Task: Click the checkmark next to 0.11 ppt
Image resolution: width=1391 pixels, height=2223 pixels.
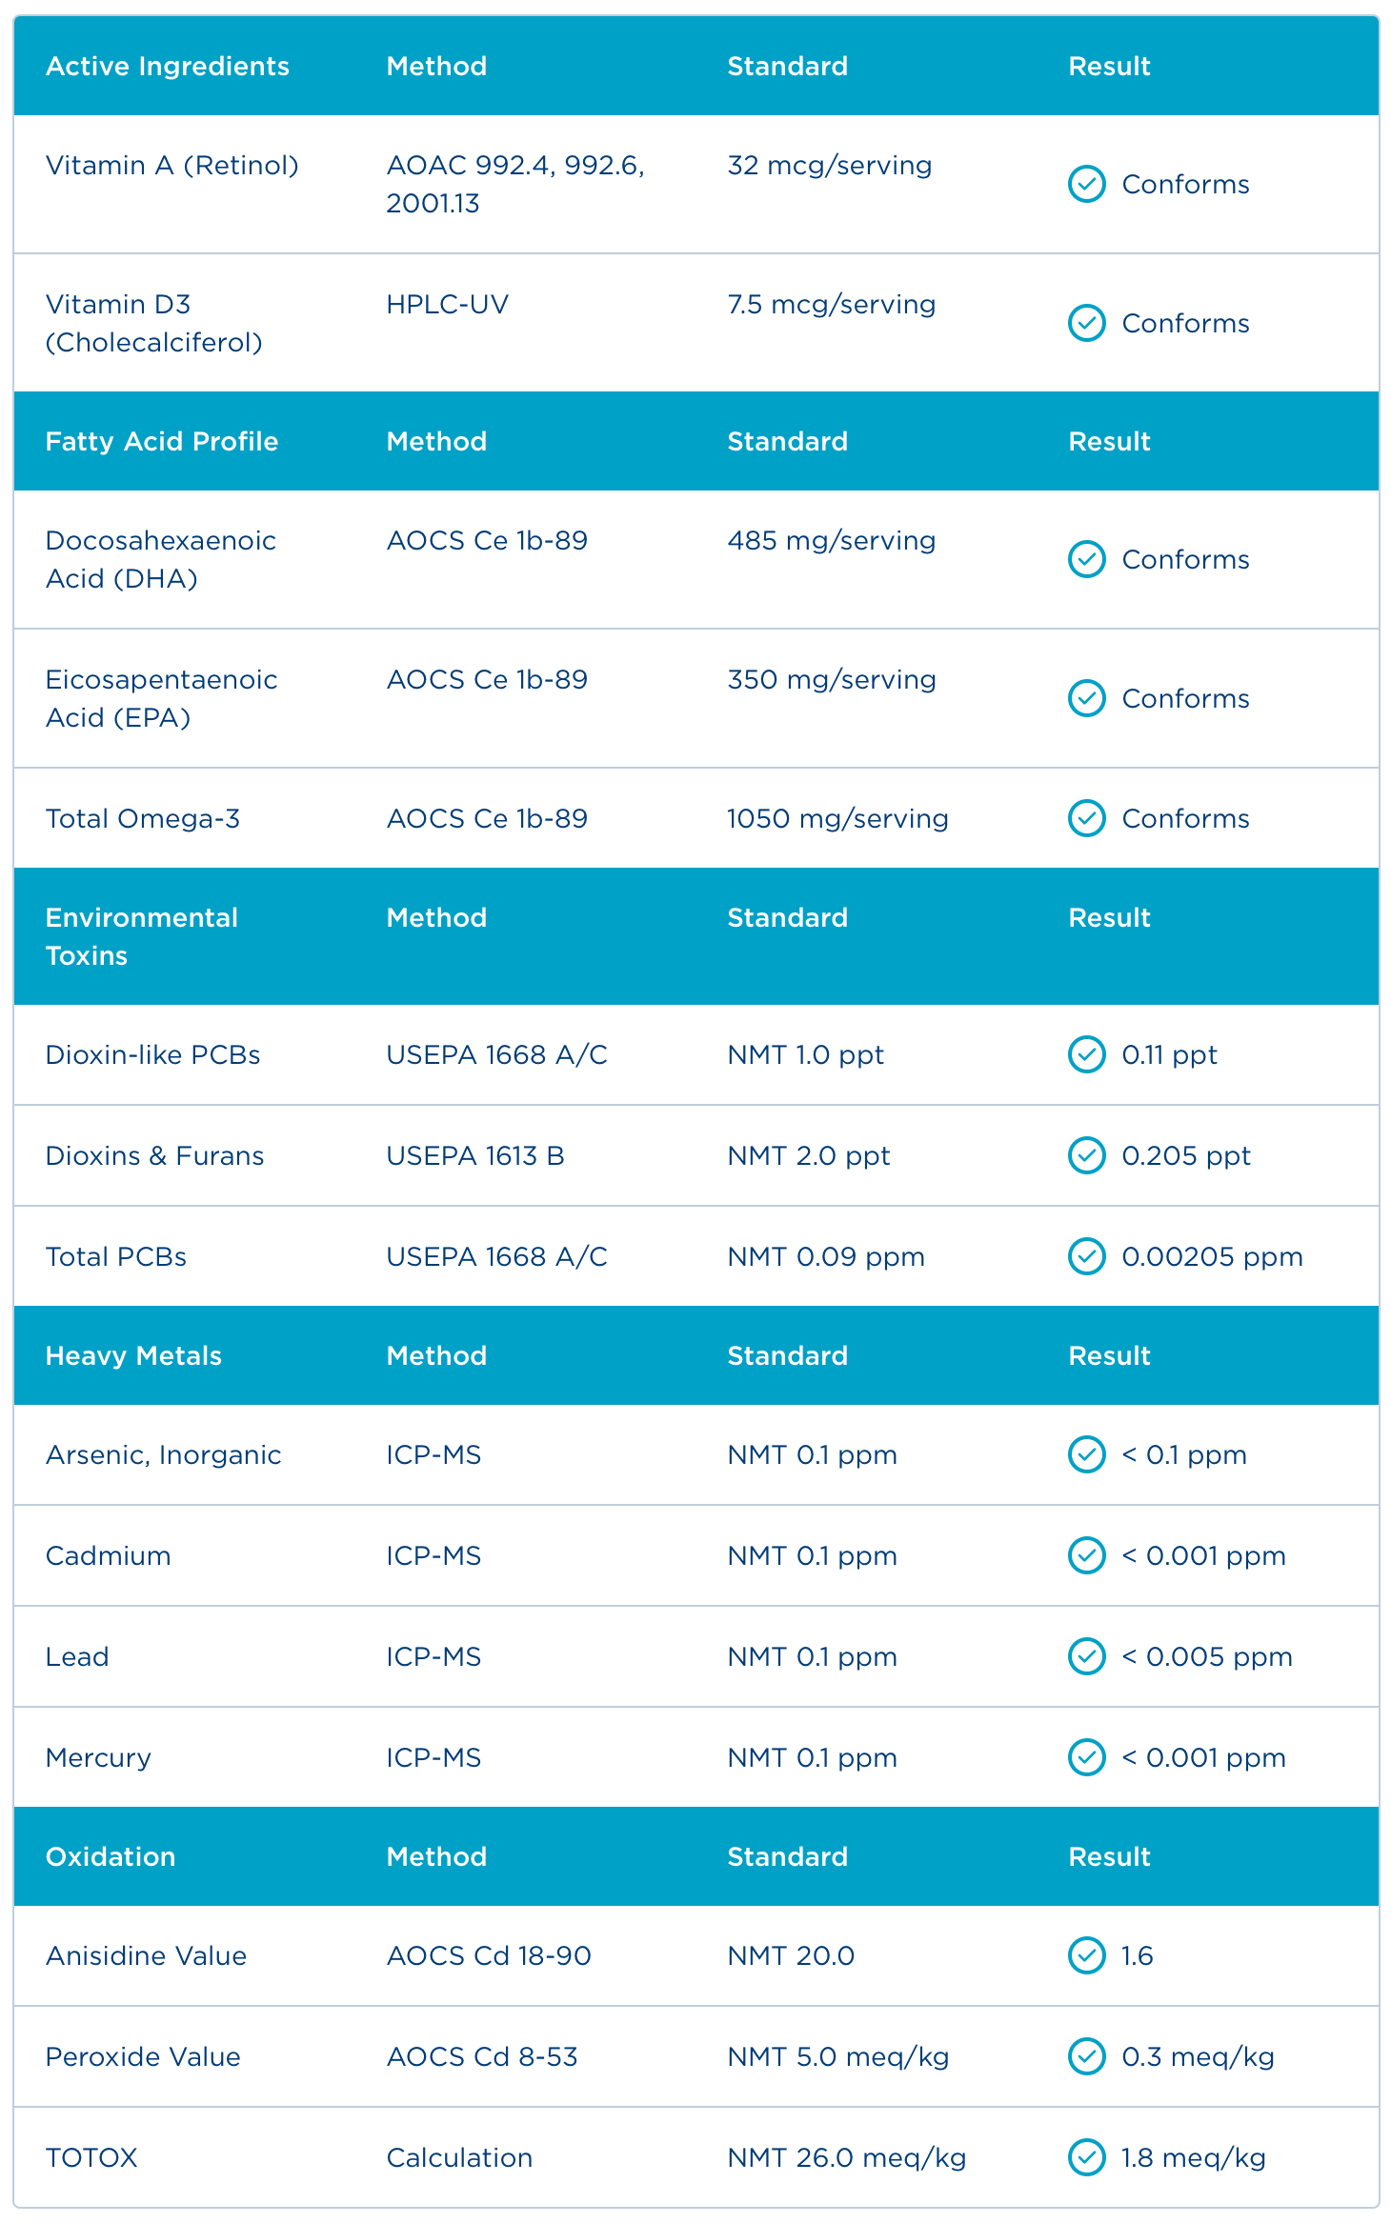Action: [x=1086, y=1054]
